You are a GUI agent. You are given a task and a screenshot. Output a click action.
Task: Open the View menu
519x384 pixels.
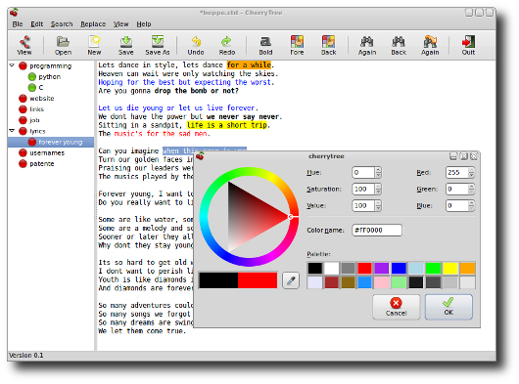(x=120, y=24)
